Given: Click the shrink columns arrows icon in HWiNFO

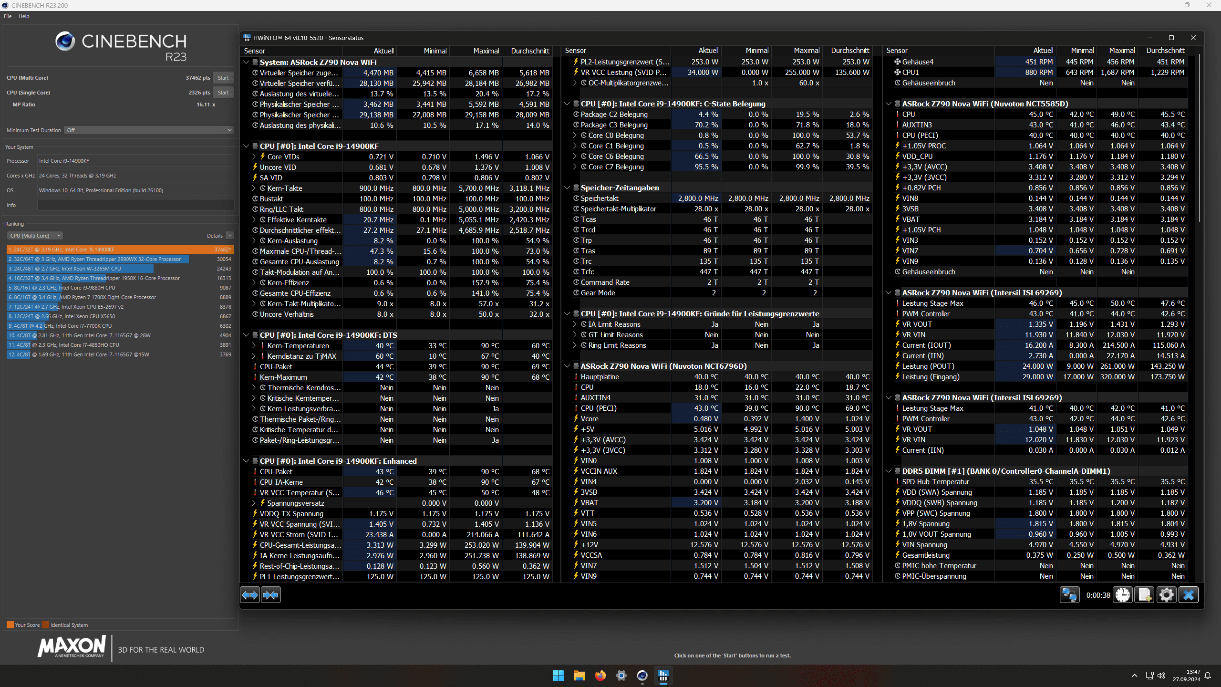Looking at the screenshot, I should pyautogui.click(x=271, y=595).
